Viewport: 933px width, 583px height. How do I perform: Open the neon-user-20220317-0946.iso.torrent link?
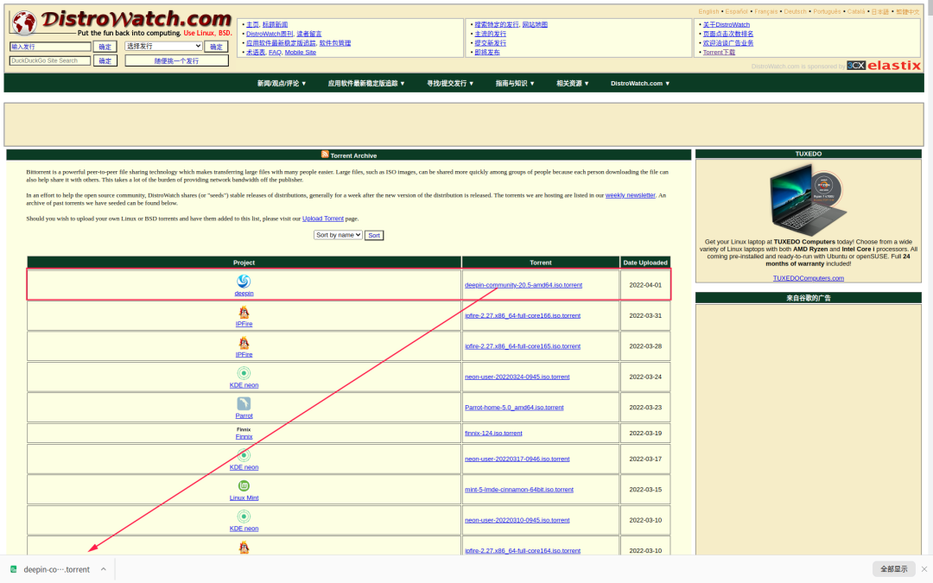[x=517, y=459]
